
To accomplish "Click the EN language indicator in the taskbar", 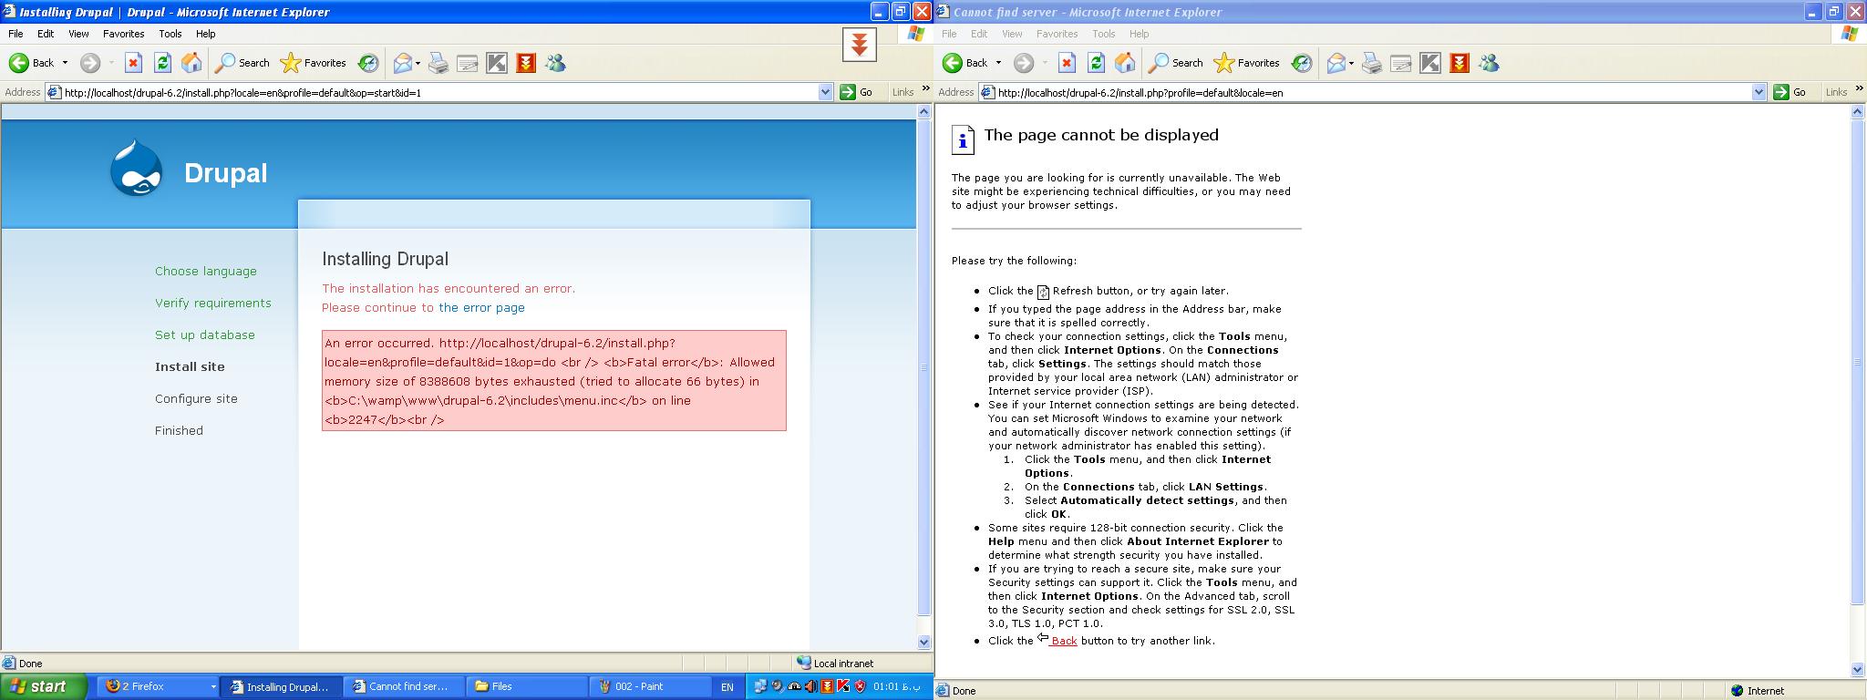I will pos(727,687).
